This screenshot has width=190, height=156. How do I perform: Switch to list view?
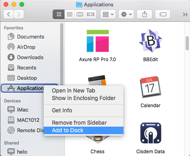point(70,14)
